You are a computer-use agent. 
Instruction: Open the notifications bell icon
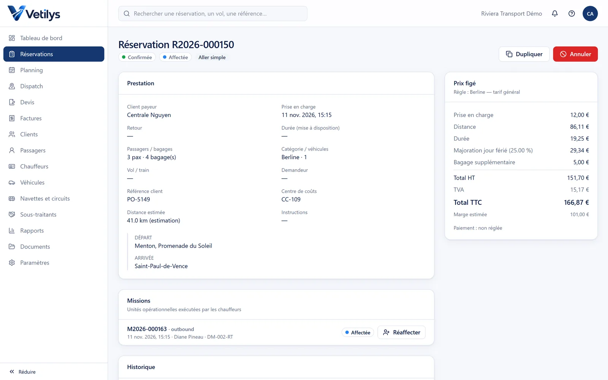(x=555, y=14)
